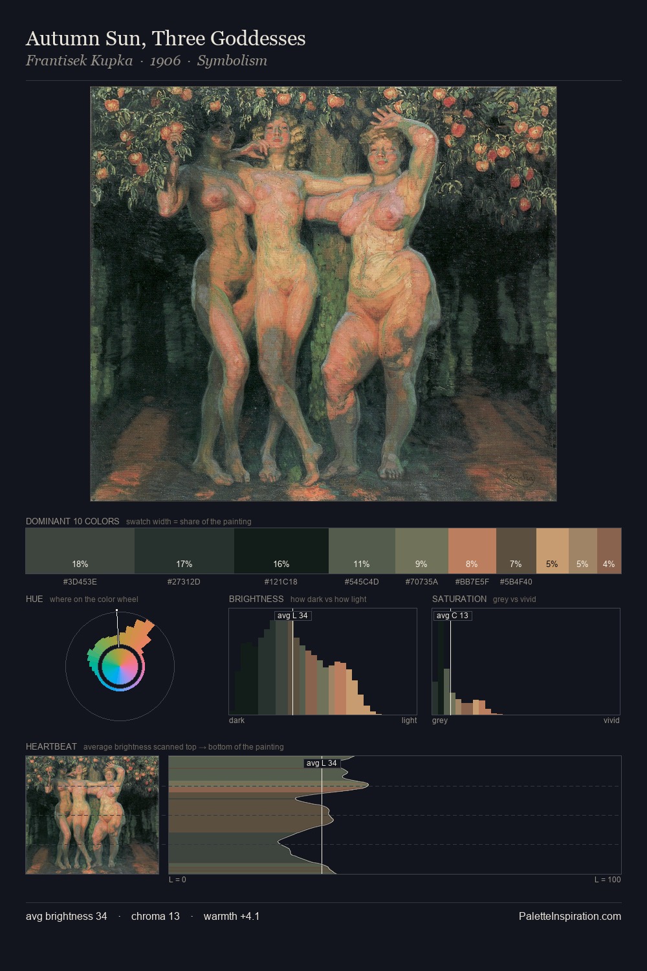The image size is (647, 971).
Task: Click the 16% swatch #121C18
Action: pos(281,551)
